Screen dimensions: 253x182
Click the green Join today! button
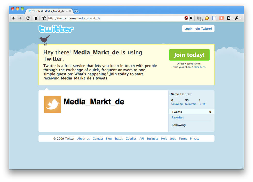[x=189, y=55]
